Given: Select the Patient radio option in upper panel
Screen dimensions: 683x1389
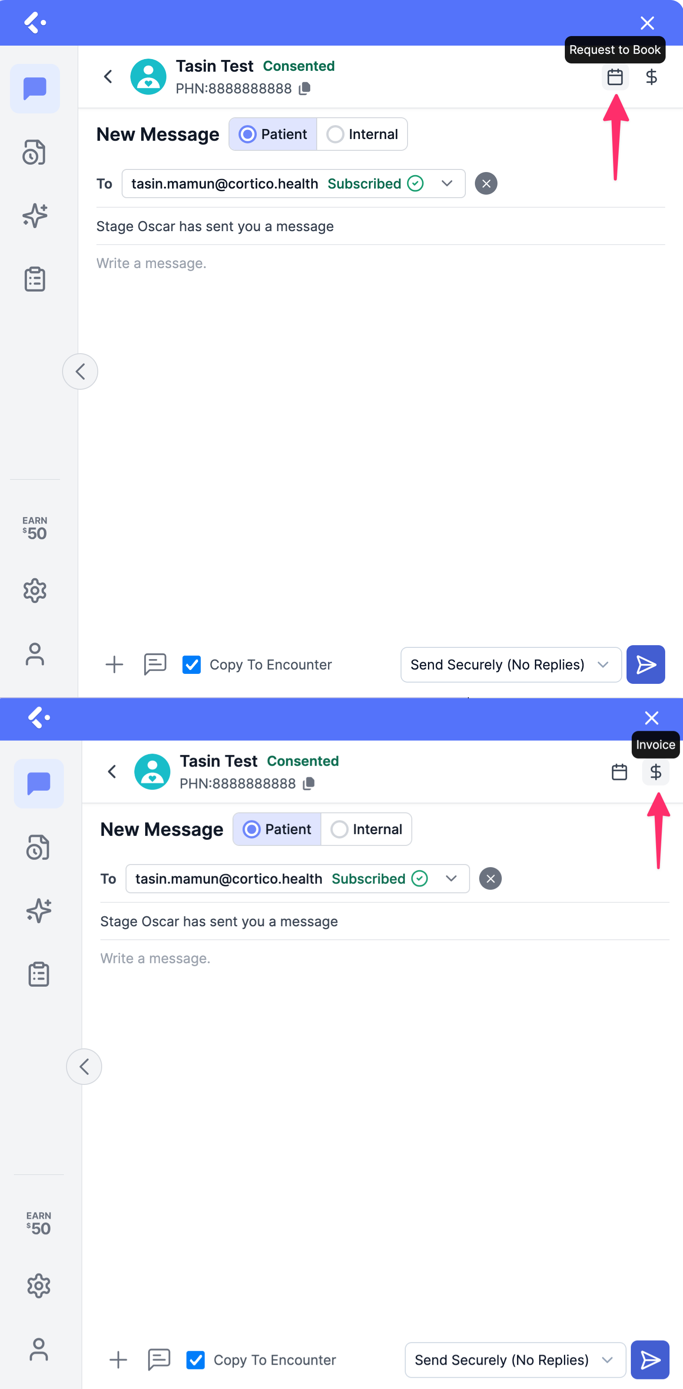Looking at the screenshot, I should (273, 134).
